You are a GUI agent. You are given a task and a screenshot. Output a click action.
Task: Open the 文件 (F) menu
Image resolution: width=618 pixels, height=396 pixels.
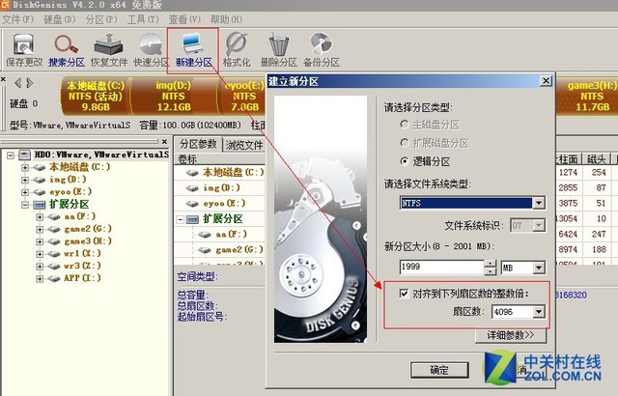(x=17, y=19)
